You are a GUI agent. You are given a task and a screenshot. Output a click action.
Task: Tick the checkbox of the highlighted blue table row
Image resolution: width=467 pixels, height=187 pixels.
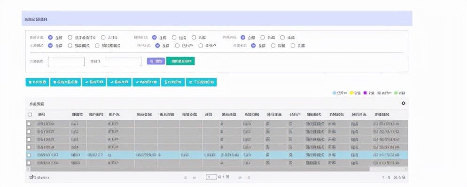[x=29, y=155]
